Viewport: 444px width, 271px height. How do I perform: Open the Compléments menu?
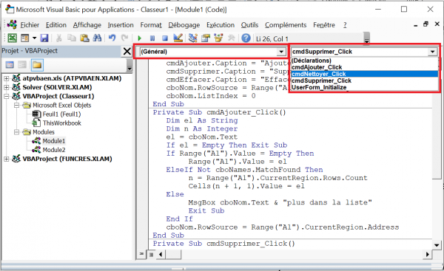286,25
